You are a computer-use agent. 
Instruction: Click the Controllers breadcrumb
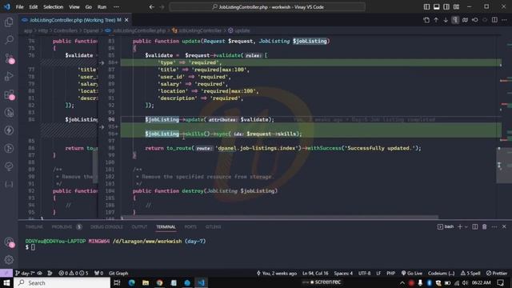tap(66, 30)
